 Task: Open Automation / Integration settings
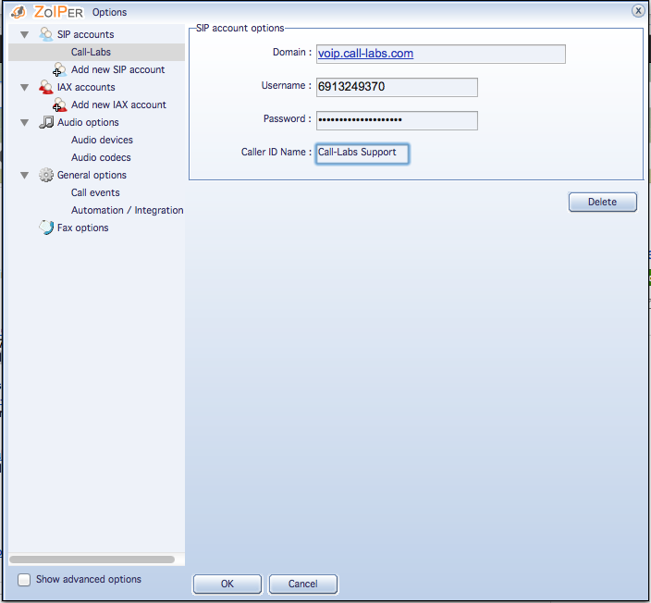127,210
